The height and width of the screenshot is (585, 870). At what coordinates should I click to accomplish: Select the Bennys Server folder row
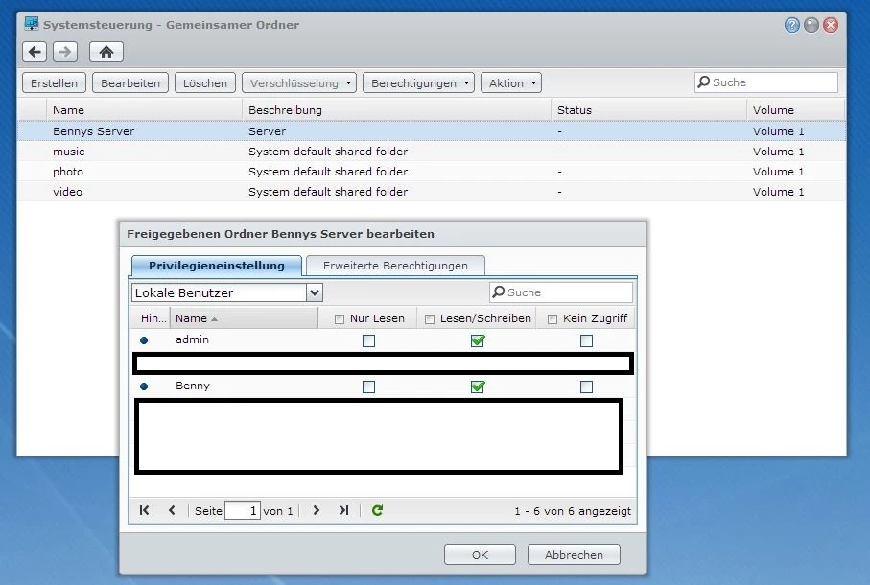click(x=432, y=131)
